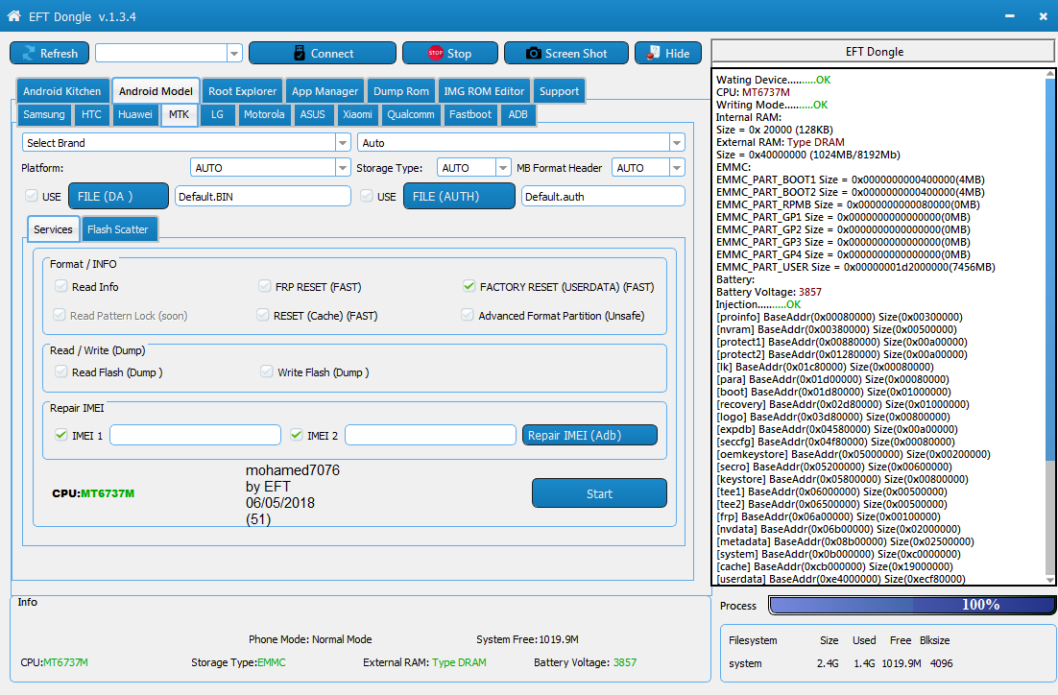1058x695 pixels.
Task: Select the Xiaomi brand tab
Action: 357,114
